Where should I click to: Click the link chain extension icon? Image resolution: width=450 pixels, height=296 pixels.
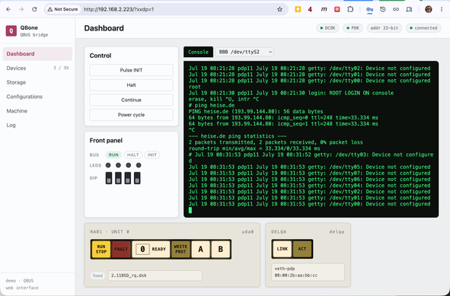pyautogui.click(x=396, y=9)
